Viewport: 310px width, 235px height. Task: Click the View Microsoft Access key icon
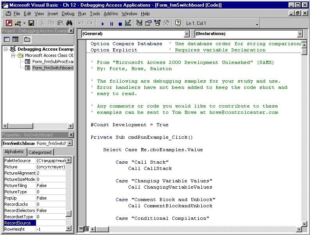[9, 23]
